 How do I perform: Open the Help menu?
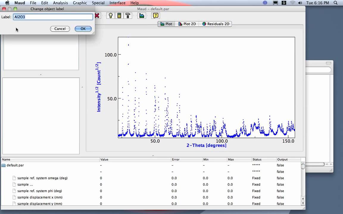tap(135, 3)
